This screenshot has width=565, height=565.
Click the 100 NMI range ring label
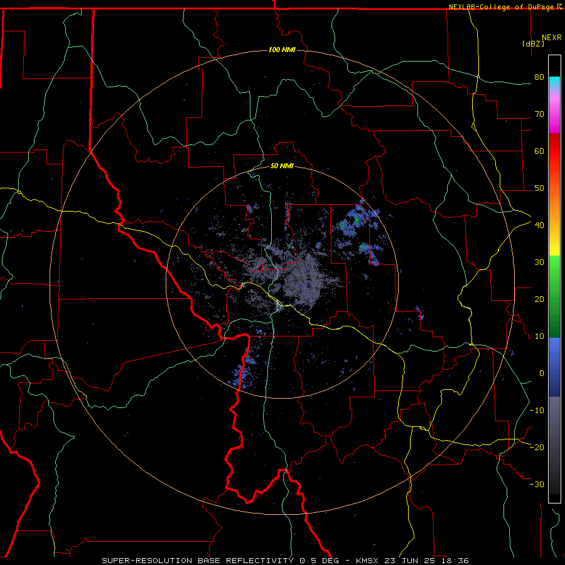click(x=282, y=50)
